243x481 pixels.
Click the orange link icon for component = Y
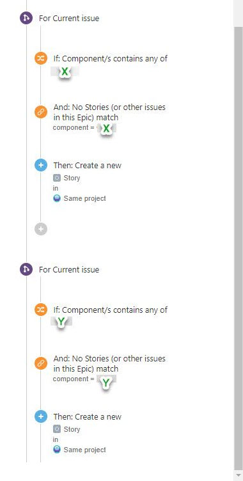[x=41, y=363]
